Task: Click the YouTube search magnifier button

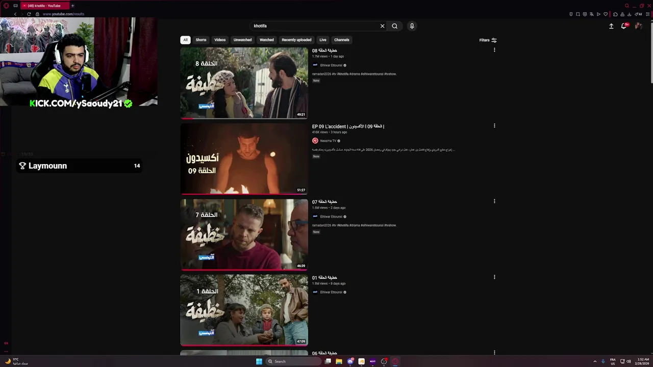Action: [394, 26]
